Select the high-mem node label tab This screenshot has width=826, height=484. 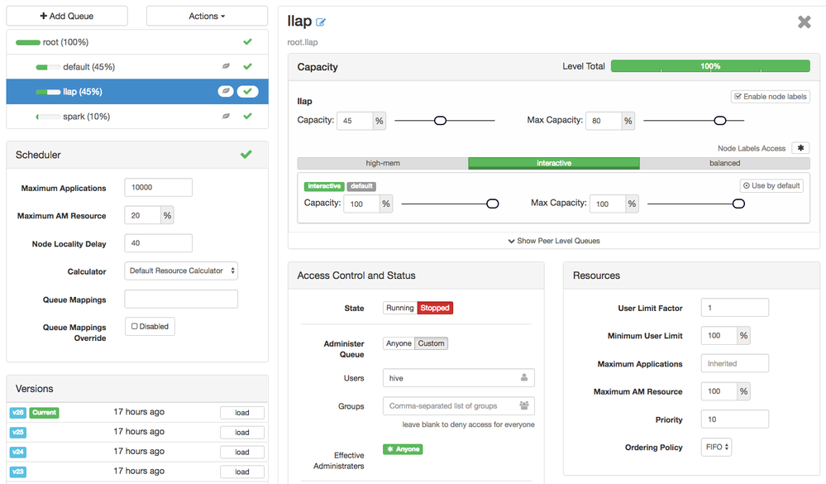[x=383, y=163]
